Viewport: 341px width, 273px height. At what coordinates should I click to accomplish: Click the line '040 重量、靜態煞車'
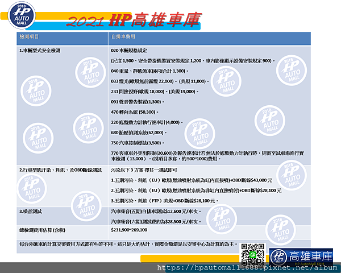click(x=149, y=71)
